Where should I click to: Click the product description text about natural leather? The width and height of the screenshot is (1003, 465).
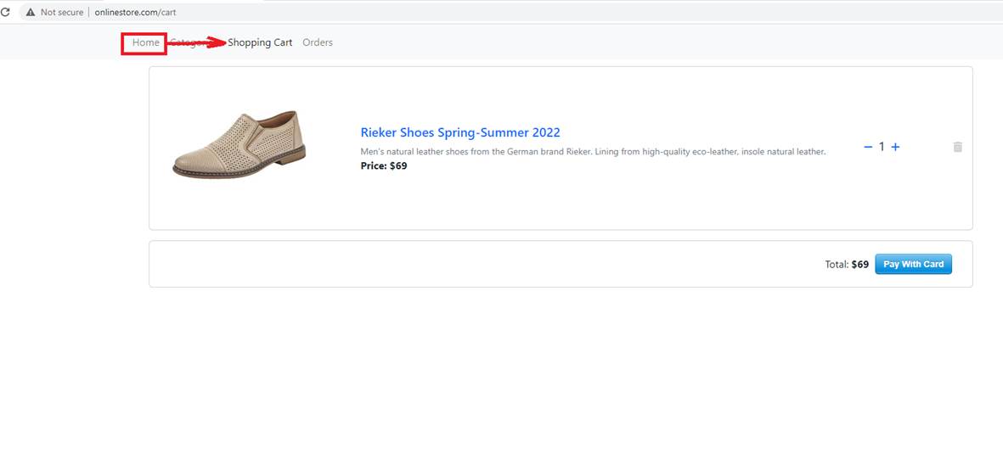coord(593,152)
